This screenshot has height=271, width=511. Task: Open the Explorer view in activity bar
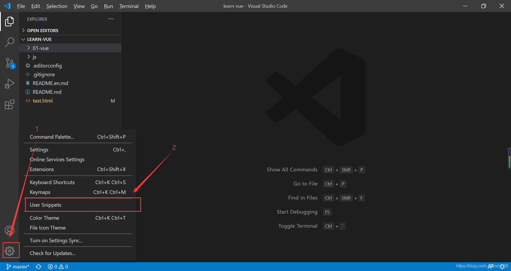pyautogui.click(x=10, y=22)
